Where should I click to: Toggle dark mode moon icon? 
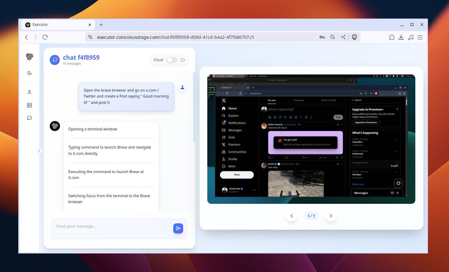[29, 73]
